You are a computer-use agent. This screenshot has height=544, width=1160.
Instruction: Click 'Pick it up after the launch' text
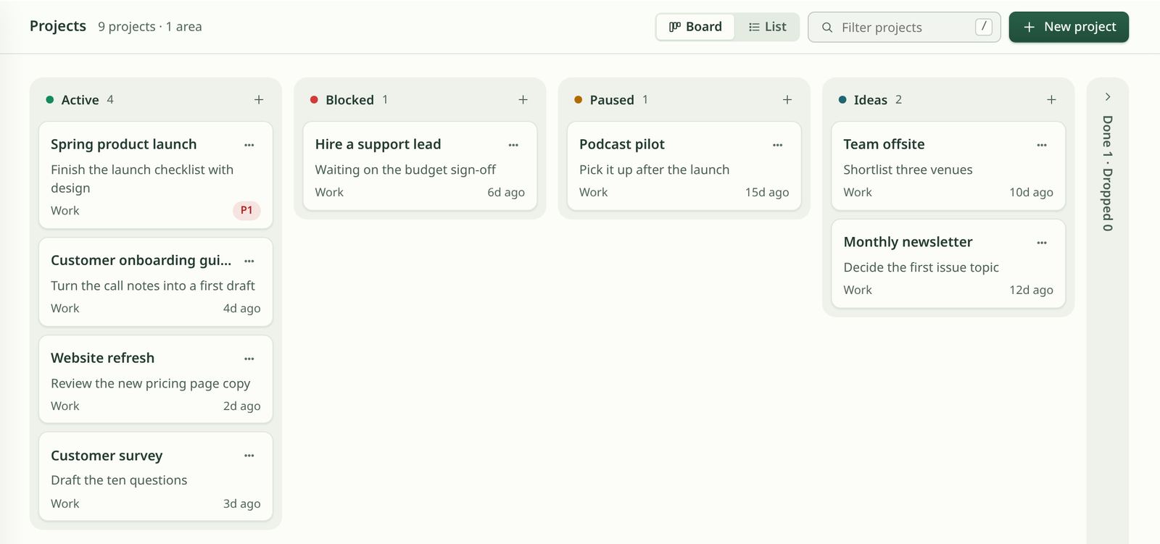pyautogui.click(x=654, y=170)
